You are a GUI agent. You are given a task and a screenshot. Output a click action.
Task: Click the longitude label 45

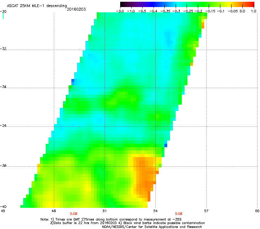[3, 211]
